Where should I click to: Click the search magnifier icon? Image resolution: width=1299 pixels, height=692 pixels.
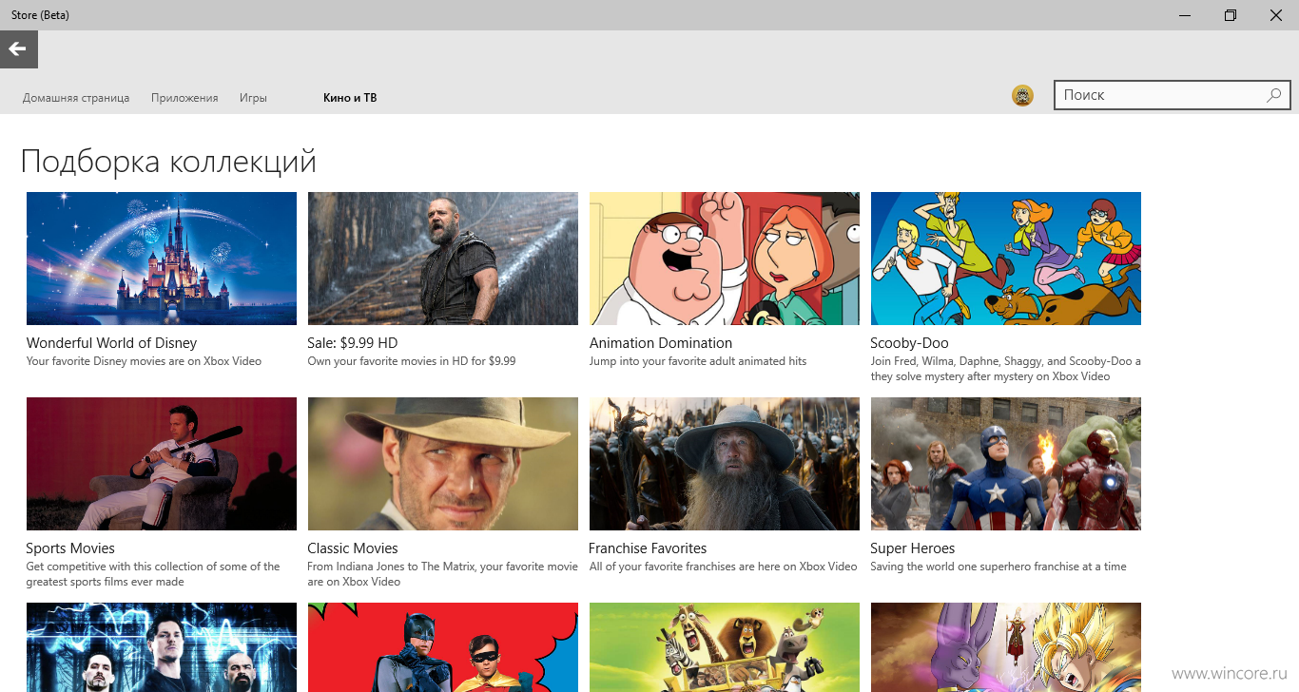tap(1274, 95)
